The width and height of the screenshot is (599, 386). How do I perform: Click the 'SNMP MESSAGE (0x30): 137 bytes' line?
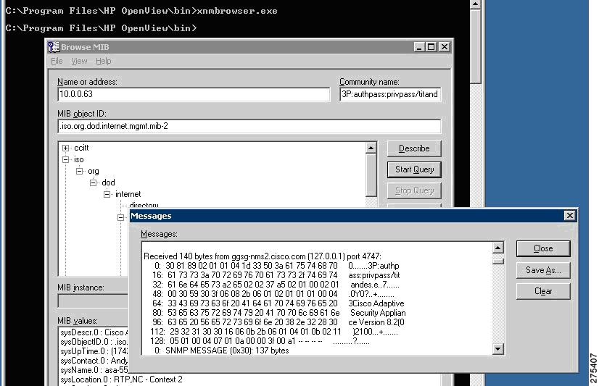pyautogui.click(x=222, y=351)
